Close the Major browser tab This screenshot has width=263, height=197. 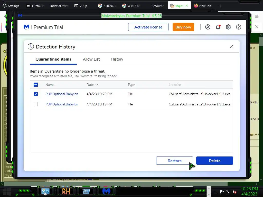tap(187, 6)
